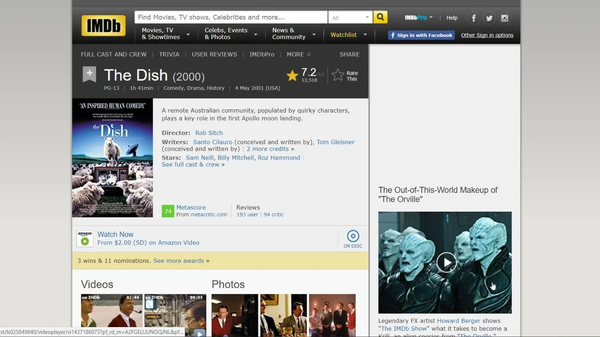Open the User Reviews tab
Image resolution: width=600 pixels, height=337 pixels.
(x=214, y=54)
